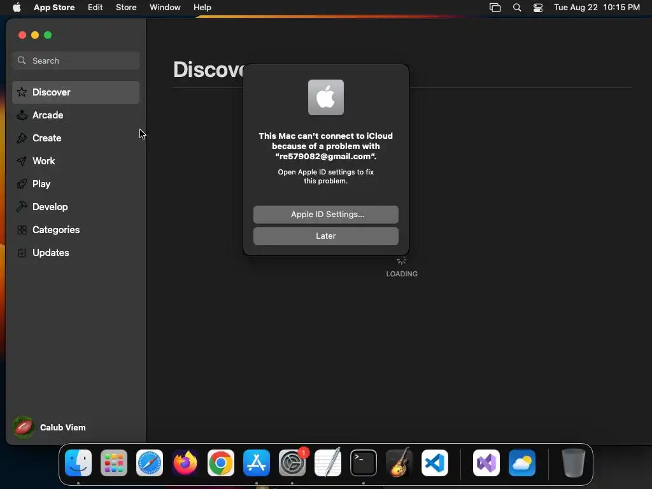
Task: Browse Categories in the sidebar
Action: 76,229
